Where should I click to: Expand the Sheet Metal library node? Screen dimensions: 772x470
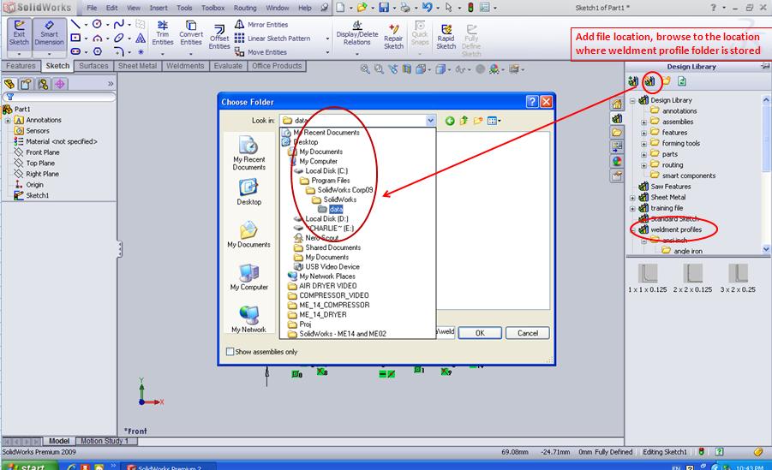[632, 198]
